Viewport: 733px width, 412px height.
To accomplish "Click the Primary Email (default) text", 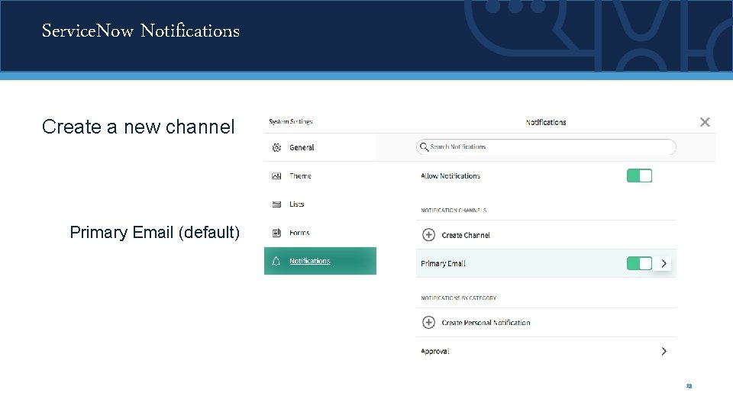I will click(x=155, y=232).
